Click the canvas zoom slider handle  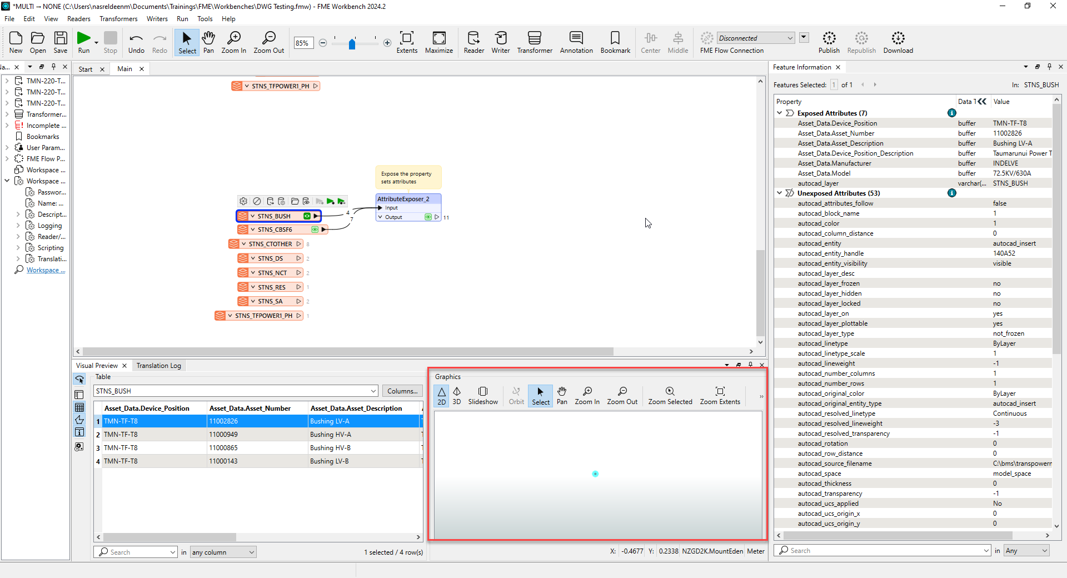tap(352, 44)
